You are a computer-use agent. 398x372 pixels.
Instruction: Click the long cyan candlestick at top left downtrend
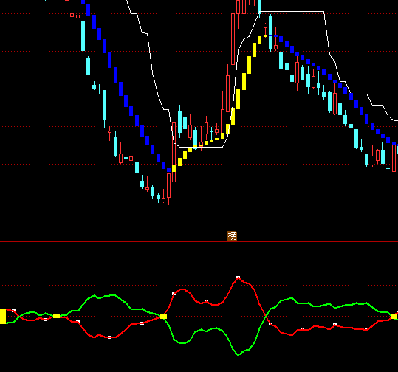(x=83, y=36)
